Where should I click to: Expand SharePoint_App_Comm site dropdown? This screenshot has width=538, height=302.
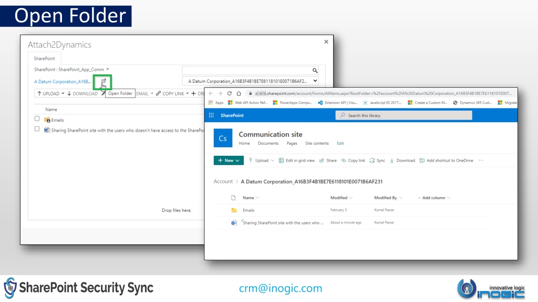click(x=107, y=69)
